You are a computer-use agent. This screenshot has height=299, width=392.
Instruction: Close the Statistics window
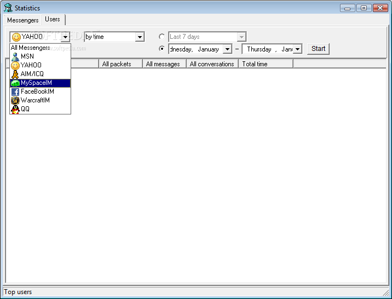point(381,8)
